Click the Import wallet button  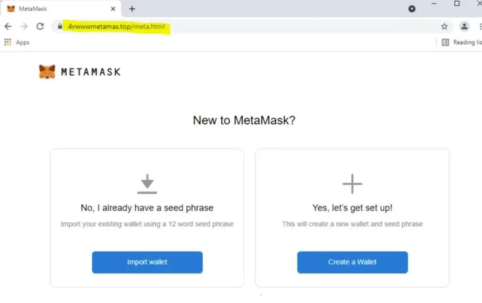pos(147,262)
